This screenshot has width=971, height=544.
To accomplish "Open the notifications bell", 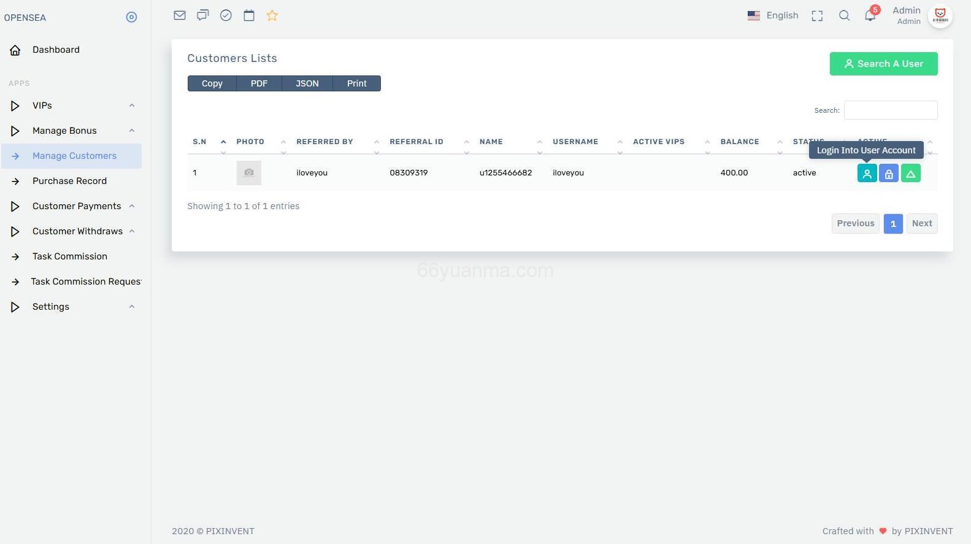I will [870, 16].
